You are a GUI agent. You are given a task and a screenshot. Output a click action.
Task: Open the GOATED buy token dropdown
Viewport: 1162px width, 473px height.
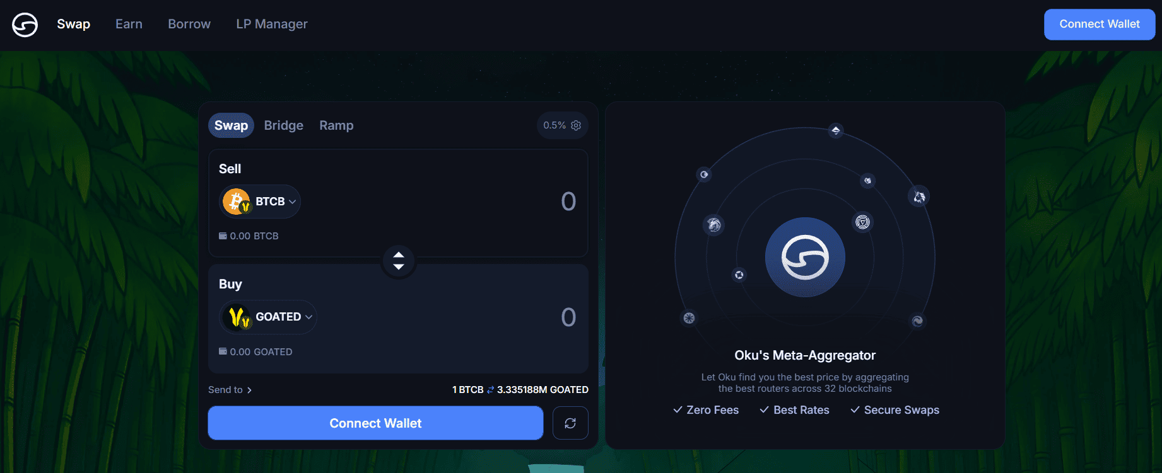click(x=268, y=317)
